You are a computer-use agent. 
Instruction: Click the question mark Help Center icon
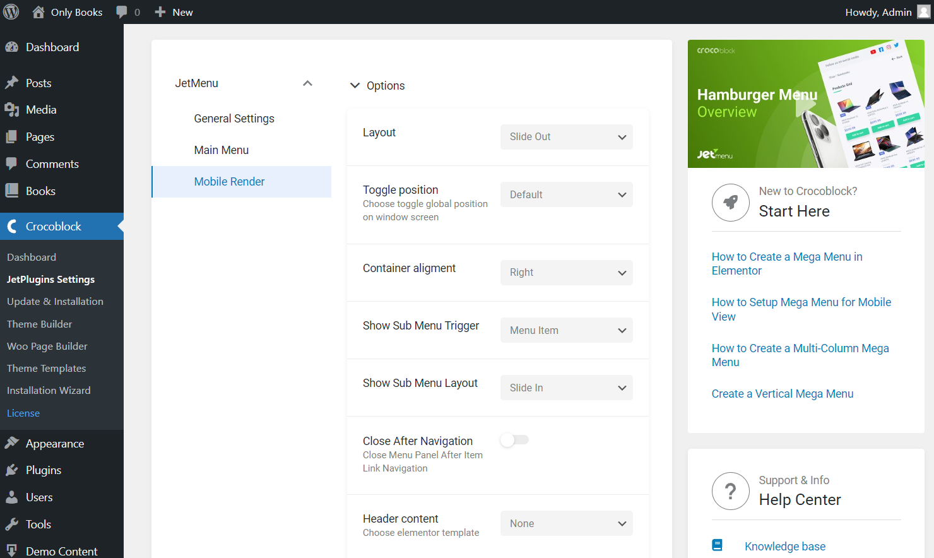point(731,491)
